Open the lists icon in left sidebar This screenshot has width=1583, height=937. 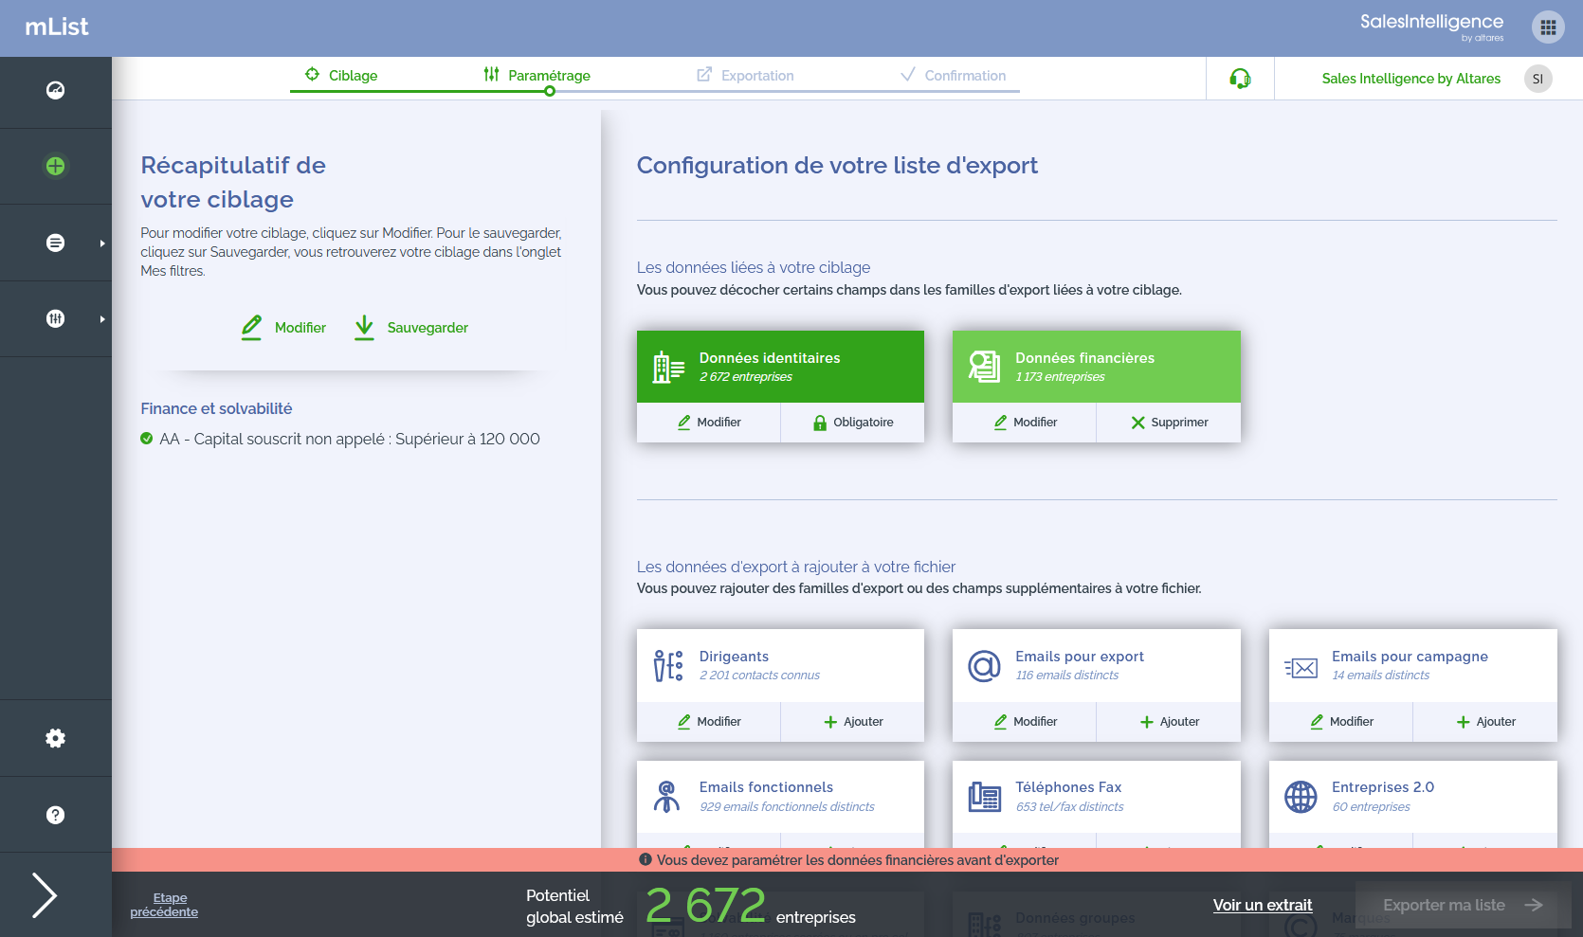[x=56, y=243]
